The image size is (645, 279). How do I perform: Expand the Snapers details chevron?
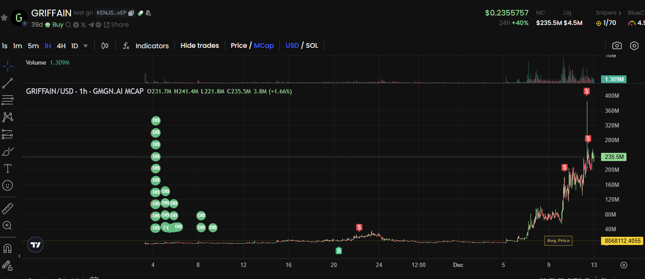point(619,12)
